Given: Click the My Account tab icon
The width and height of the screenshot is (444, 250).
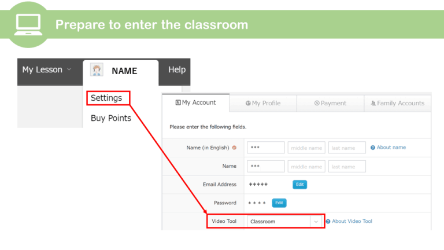Looking at the screenshot, I should [x=178, y=103].
